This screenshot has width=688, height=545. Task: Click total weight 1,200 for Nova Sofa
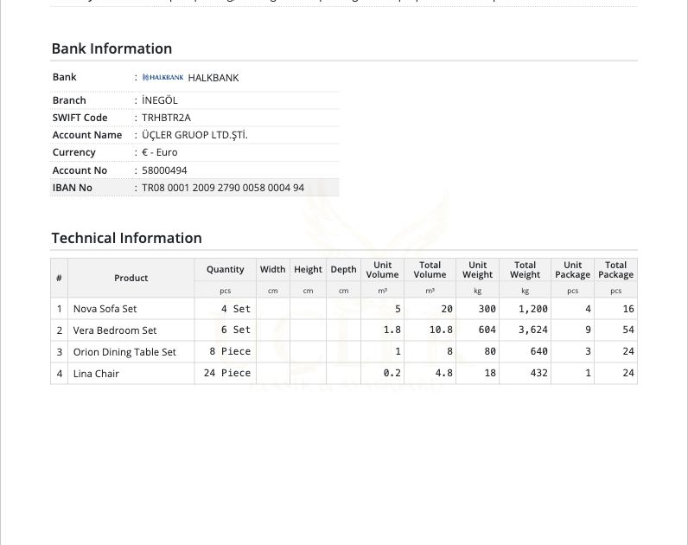tap(533, 309)
